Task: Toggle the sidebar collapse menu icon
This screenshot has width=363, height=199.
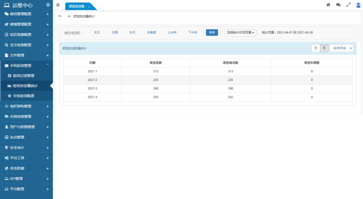Action: point(58,5)
